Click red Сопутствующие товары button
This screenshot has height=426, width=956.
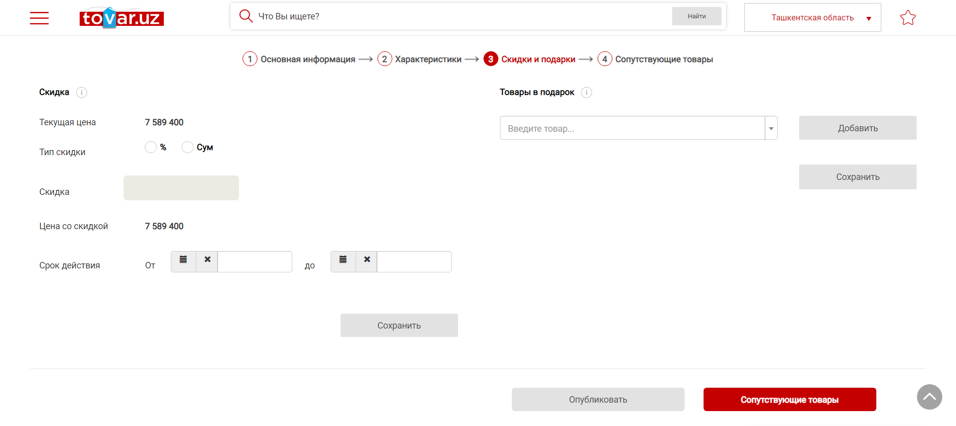790,399
